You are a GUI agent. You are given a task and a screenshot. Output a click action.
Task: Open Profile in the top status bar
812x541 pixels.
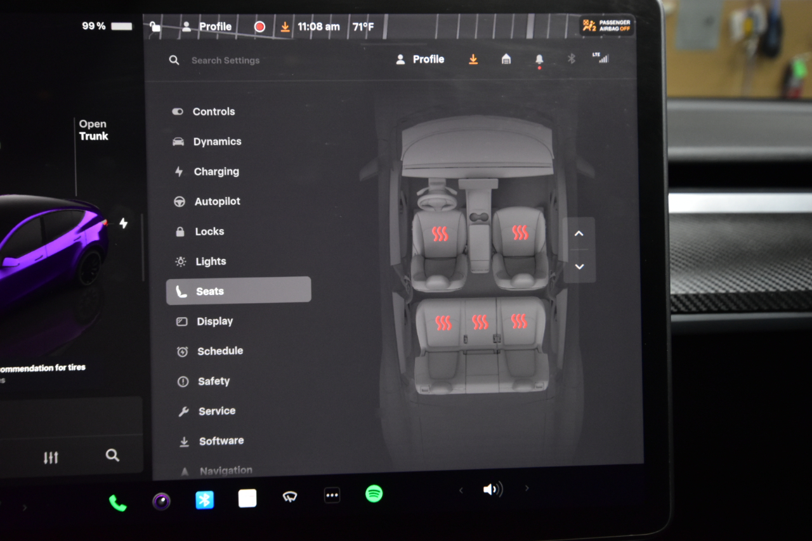point(207,27)
